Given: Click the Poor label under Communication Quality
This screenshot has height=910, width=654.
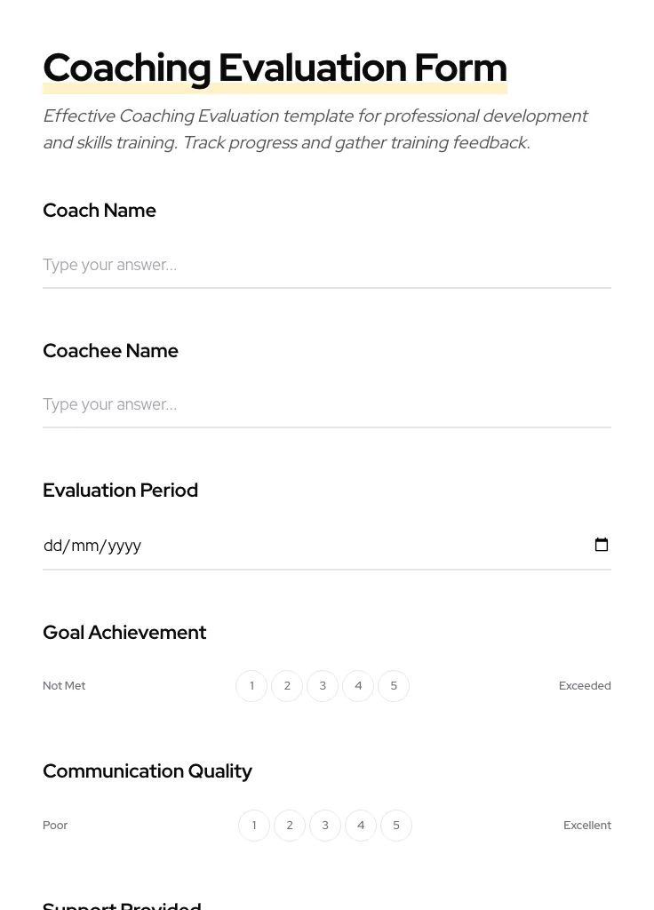Looking at the screenshot, I should tap(55, 825).
